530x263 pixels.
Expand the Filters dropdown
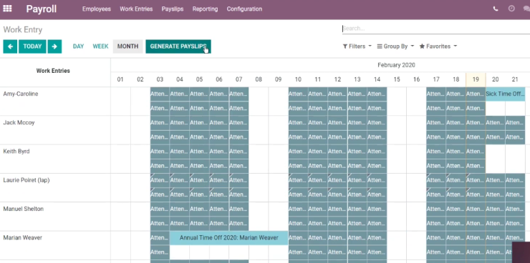357,46
